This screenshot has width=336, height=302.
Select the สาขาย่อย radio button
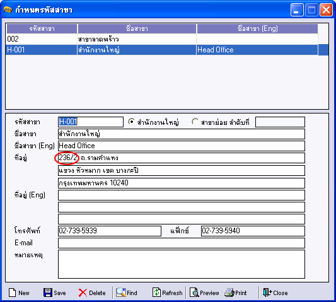pos(195,122)
